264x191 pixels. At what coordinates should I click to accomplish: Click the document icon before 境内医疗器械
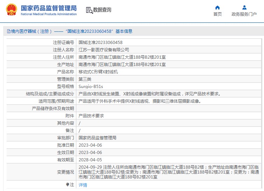(8, 31)
